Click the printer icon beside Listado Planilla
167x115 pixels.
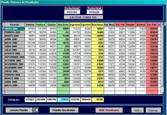pos(36,110)
